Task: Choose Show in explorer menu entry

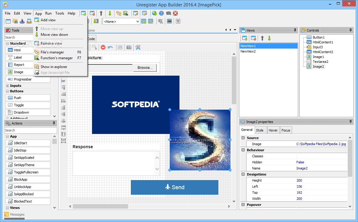Action: (60, 67)
